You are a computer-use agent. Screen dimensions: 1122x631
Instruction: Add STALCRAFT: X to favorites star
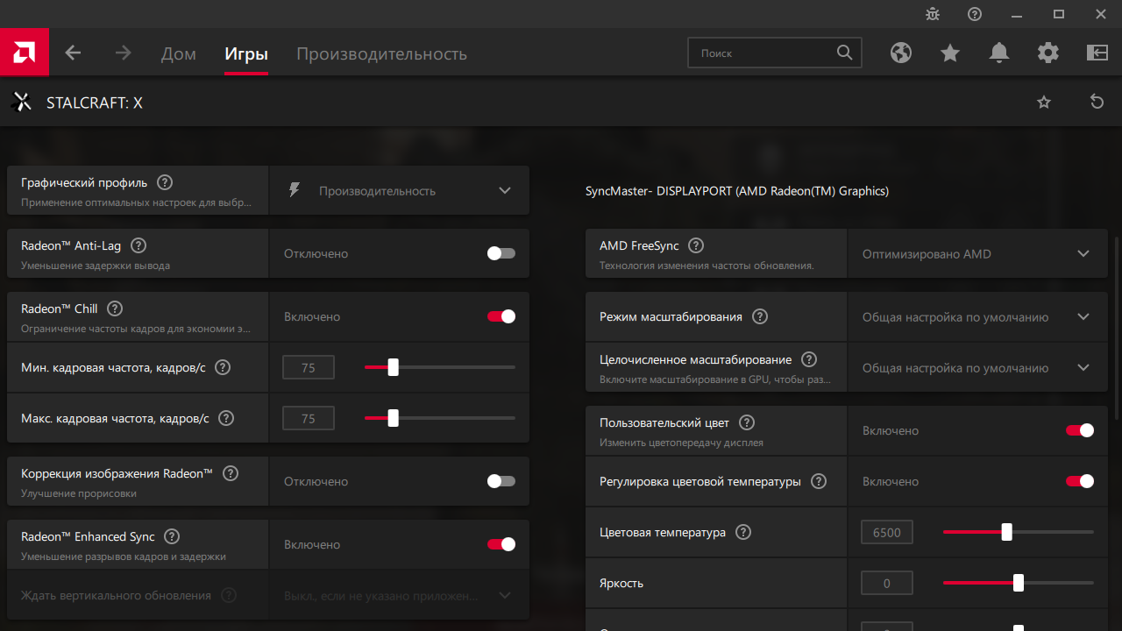pos(1044,103)
